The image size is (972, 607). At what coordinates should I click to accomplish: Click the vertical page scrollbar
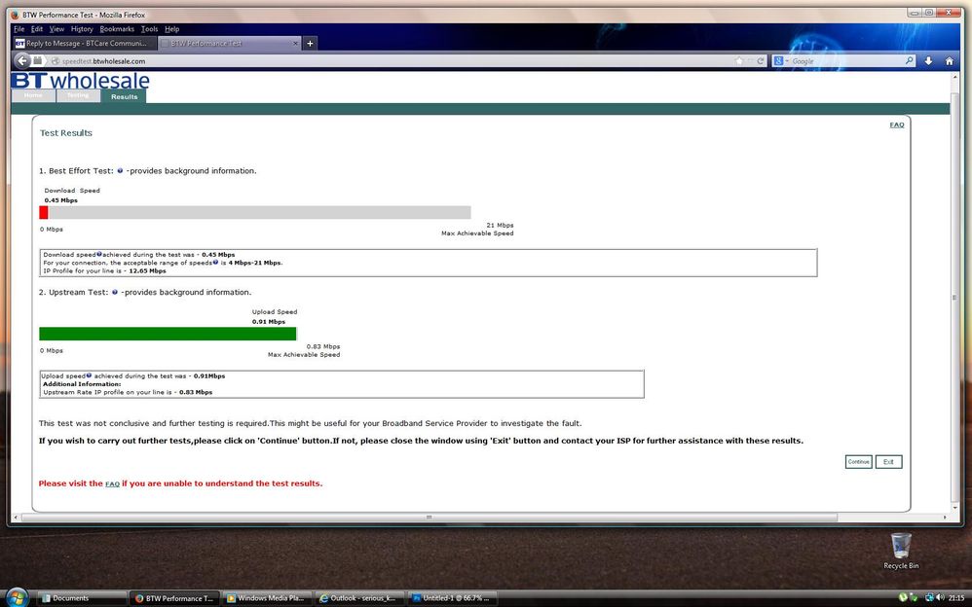point(954,298)
